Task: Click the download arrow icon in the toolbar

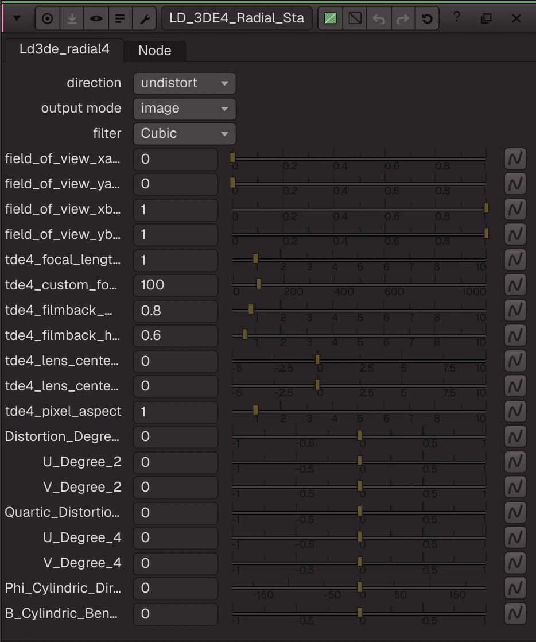Action: tap(72, 18)
